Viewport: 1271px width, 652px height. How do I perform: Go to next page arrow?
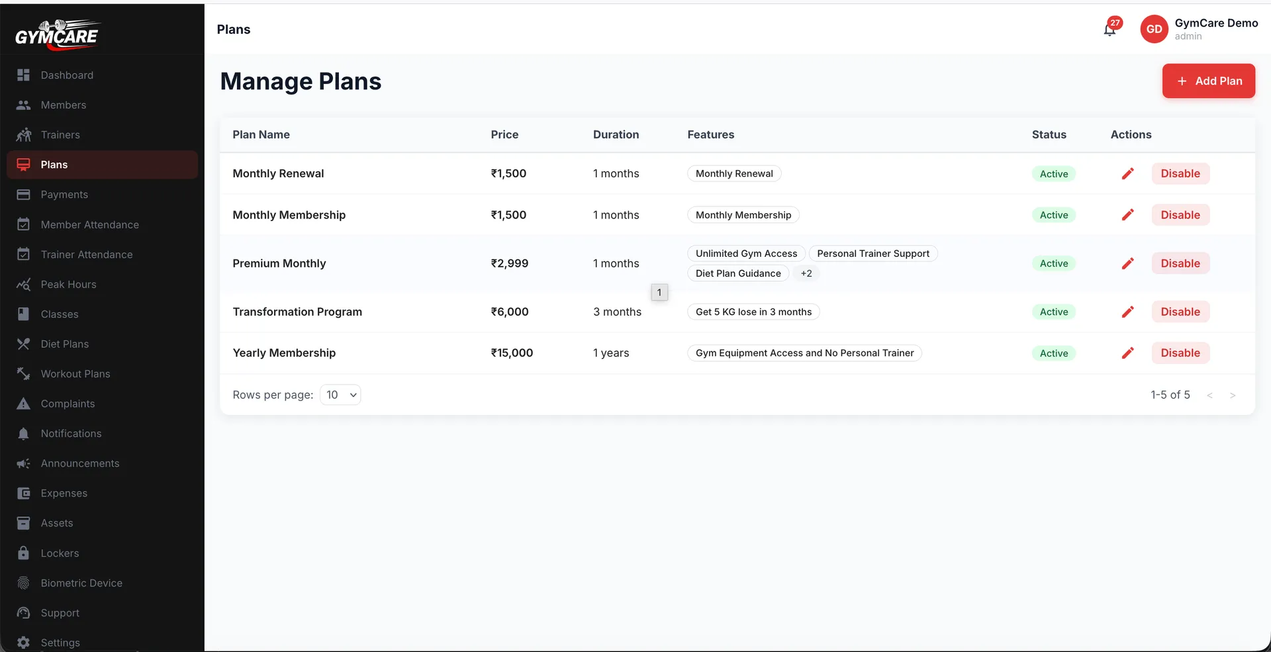(x=1233, y=395)
